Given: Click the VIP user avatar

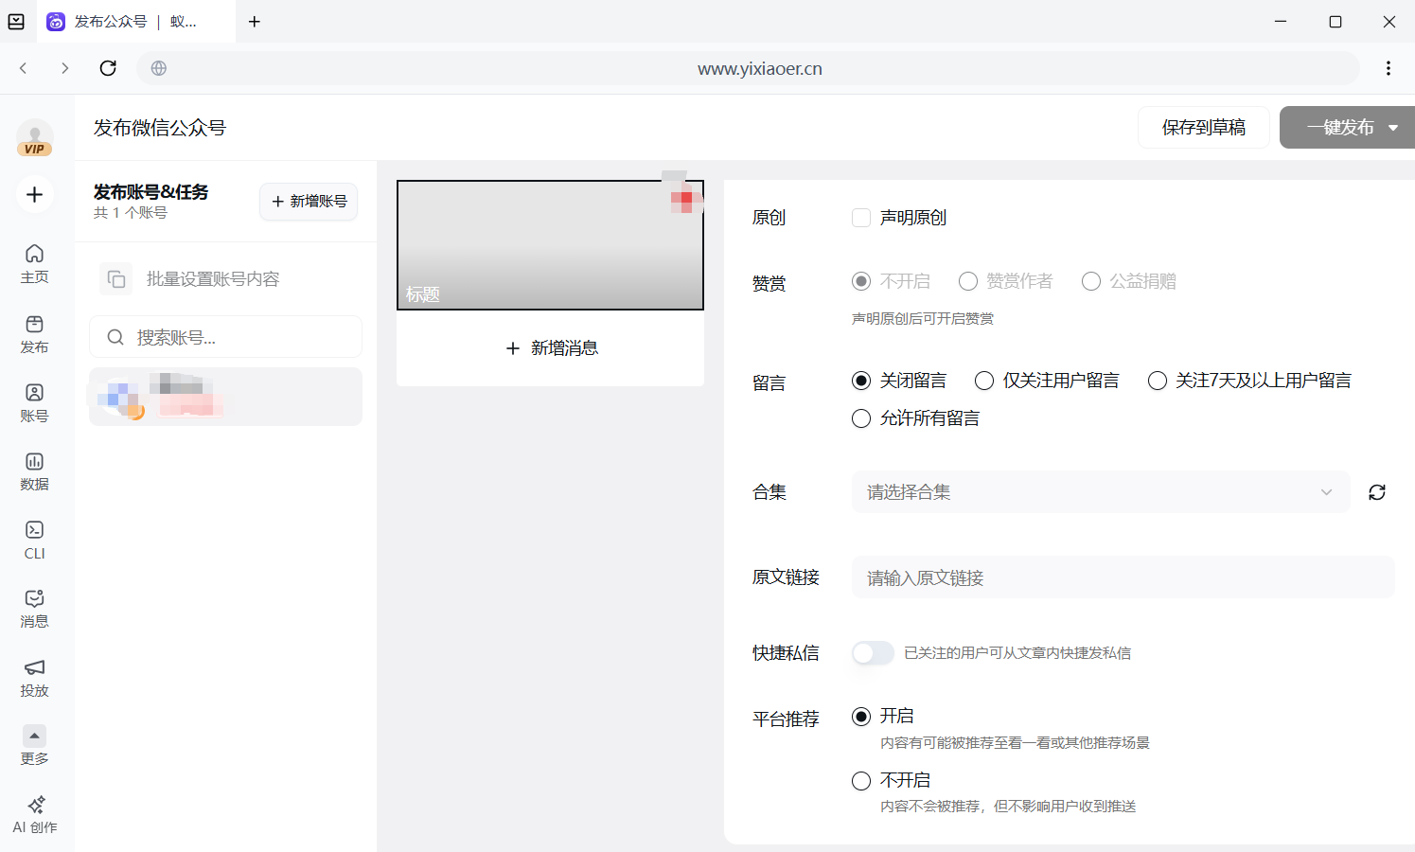Looking at the screenshot, I should (35, 137).
